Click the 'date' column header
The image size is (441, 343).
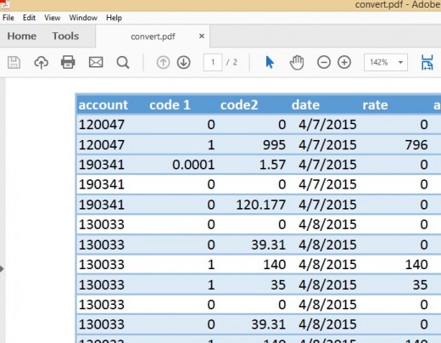click(x=305, y=105)
